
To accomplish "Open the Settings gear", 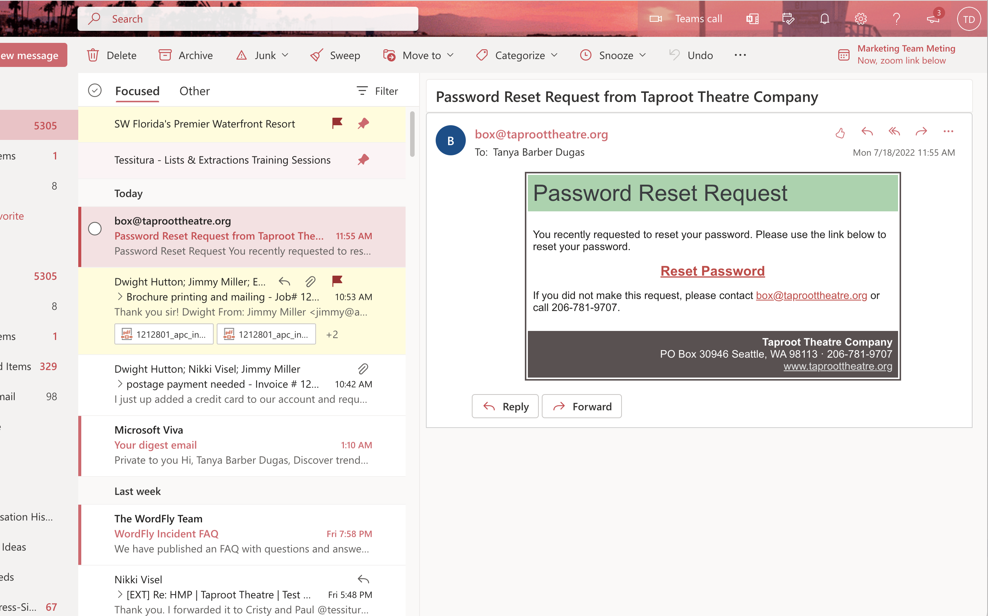I will pyautogui.click(x=860, y=19).
